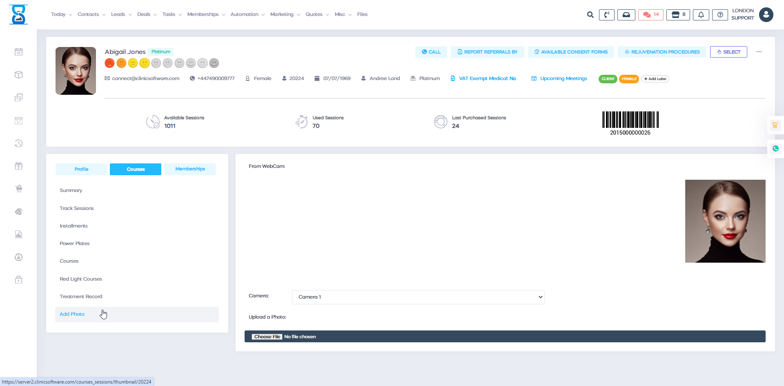The width and height of the screenshot is (784, 386).
Task: Click the Available Consent Forms button
Action: 571,52
